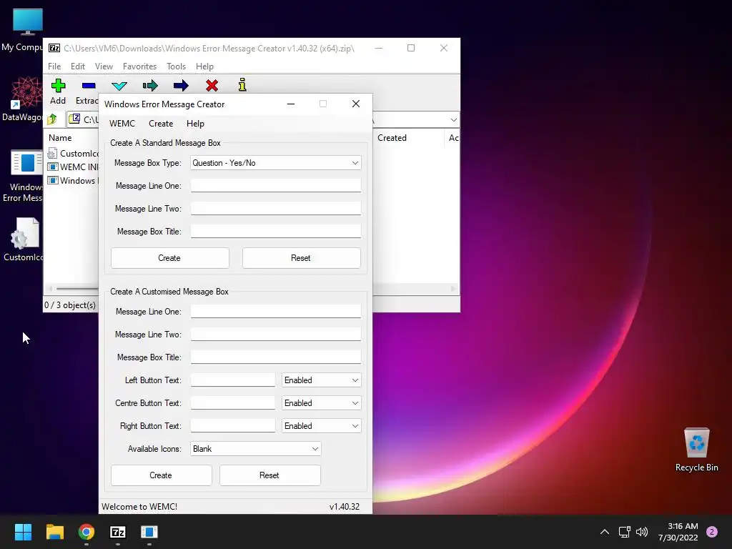The height and width of the screenshot is (549, 732).
Task: Click the Right Button Text field
Action: click(232, 426)
